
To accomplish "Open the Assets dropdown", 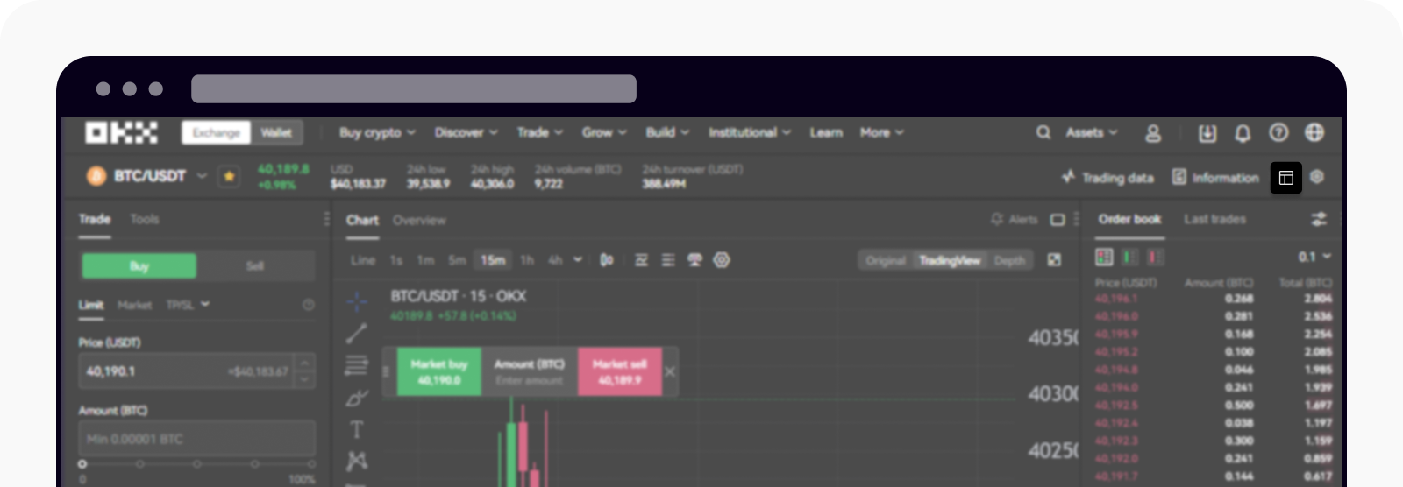I will pyautogui.click(x=1092, y=132).
